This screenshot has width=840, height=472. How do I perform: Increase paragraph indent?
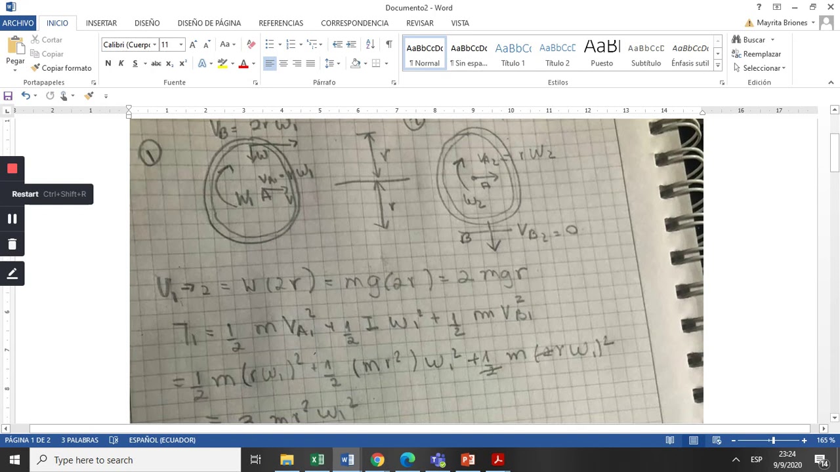[351, 45]
